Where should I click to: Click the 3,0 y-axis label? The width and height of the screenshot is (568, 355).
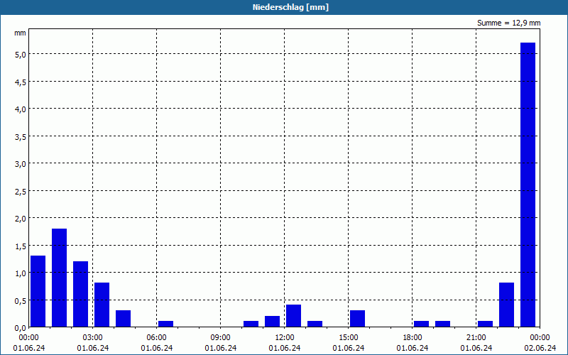pyautogui.click(x=20, y=164)
